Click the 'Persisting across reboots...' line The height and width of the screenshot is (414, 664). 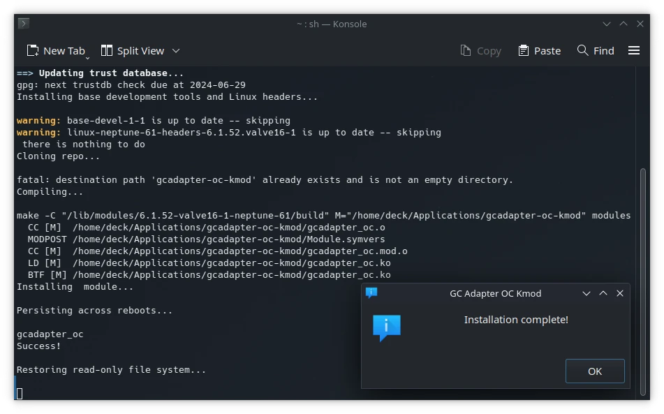pyautogui.click(x=94, y=311)
